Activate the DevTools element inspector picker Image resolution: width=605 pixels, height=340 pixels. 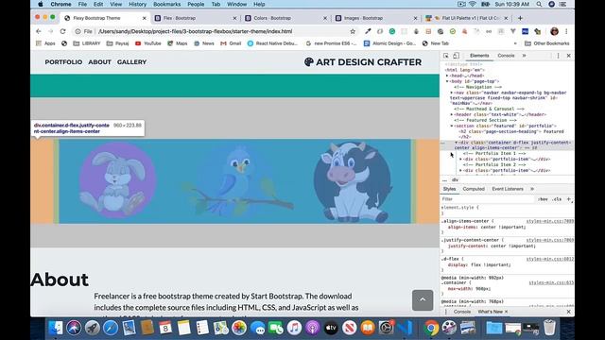point(445,56)
